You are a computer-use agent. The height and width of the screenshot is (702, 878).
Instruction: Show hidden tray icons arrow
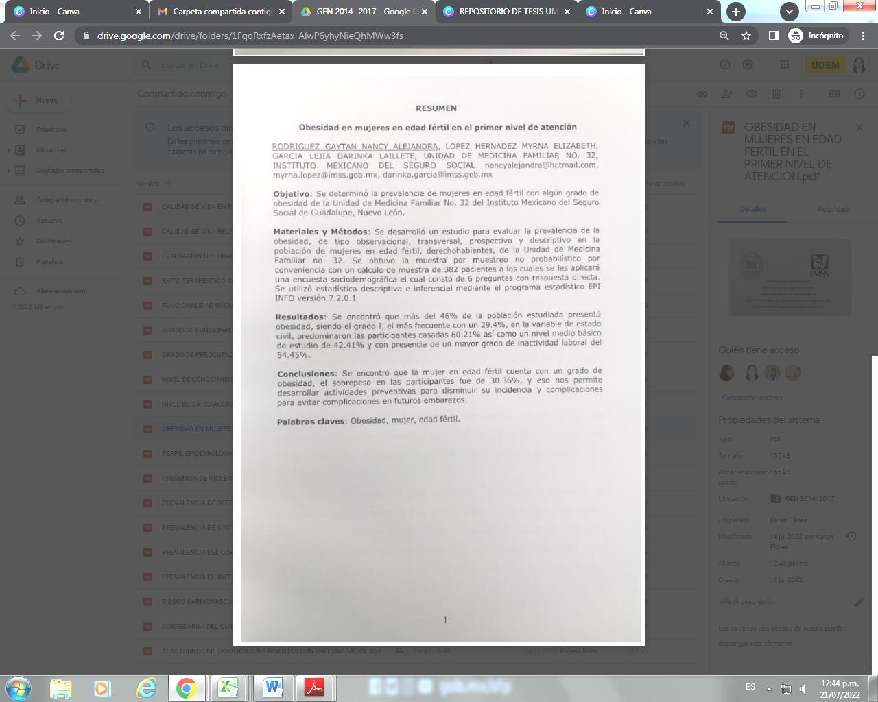(x=769, y=688)
